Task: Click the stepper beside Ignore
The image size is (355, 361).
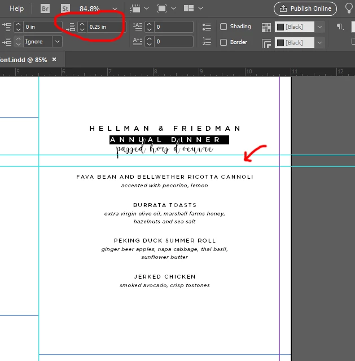Action: (19, 42)
